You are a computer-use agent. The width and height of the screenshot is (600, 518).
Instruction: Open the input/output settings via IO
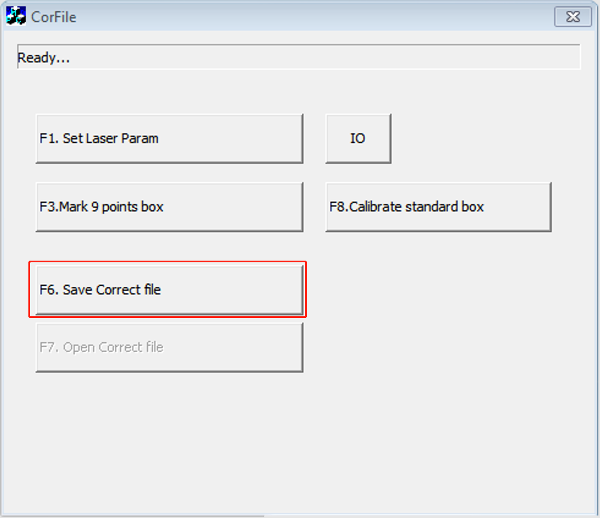(x=358, y=138)
